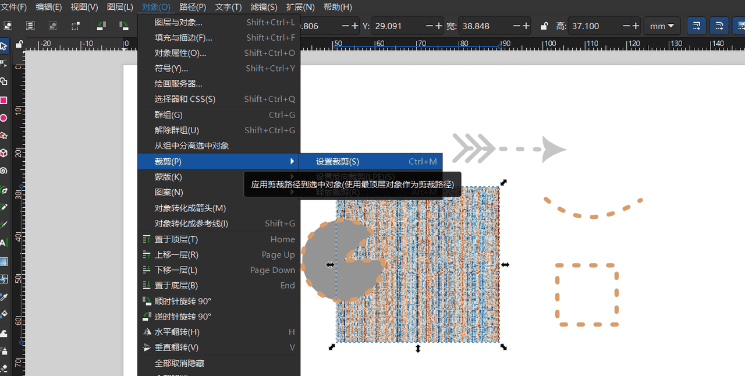Select the Node editing tool
Viewport: 745px width, 376px height.
(x=3, y=64)
